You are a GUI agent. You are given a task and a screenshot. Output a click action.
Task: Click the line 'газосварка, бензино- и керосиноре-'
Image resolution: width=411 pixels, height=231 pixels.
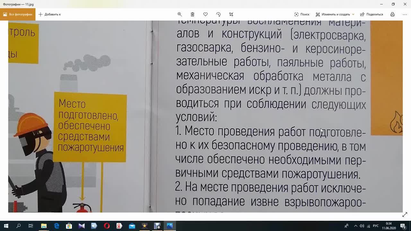[x=271, y=48]
